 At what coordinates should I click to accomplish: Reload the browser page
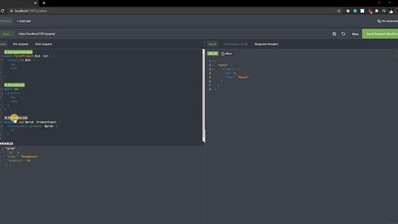point(2,11)
